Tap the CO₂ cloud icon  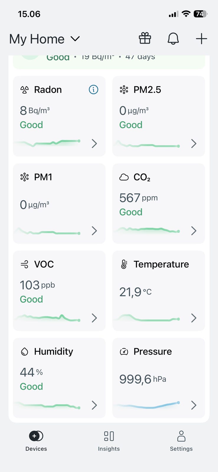[x=124, y=177]
